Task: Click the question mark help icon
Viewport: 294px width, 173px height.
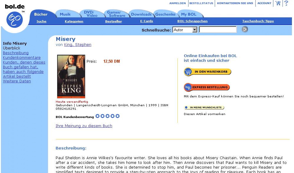Action: pos(286,3)
